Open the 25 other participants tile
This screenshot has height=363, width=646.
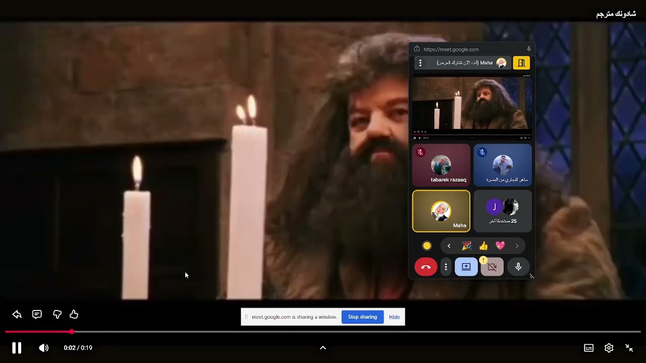click(503, 211)
